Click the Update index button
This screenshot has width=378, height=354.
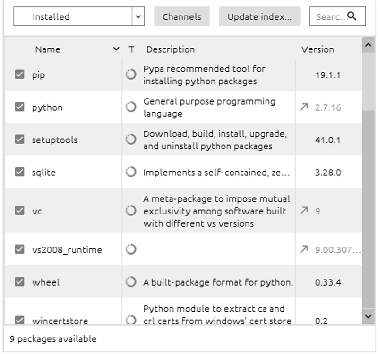click(259, 16)
